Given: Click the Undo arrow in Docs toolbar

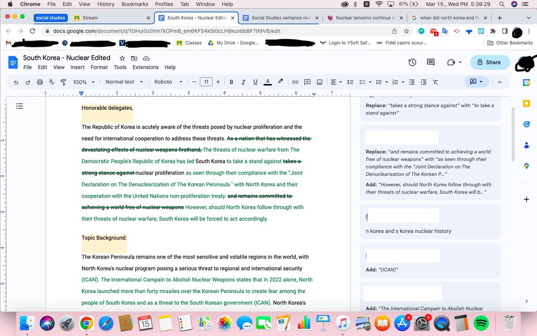Looking at the screenshot, I should point(16,82).
